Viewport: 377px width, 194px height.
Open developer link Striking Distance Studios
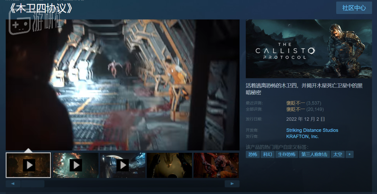312,130
